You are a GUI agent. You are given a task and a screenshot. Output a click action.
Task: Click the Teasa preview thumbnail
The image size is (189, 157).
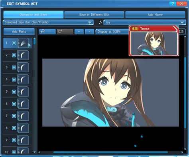tap(154, 44)
